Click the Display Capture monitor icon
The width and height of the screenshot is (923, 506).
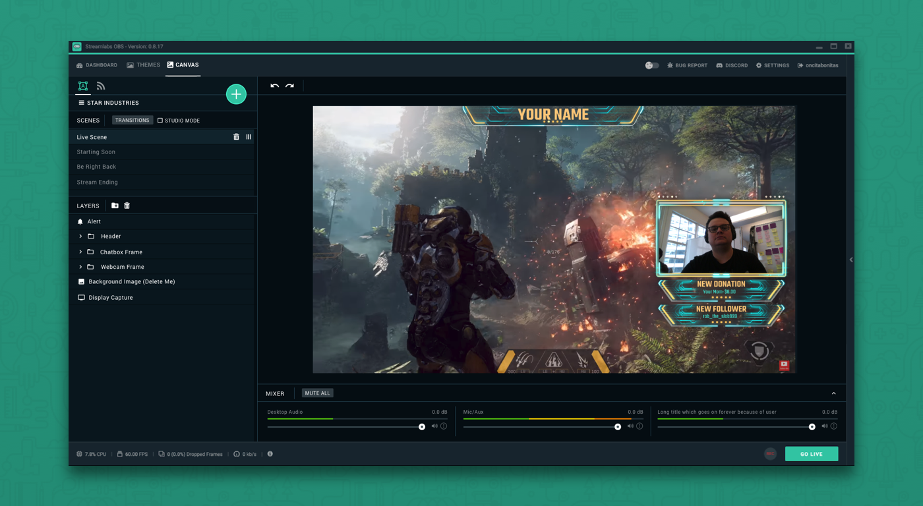[81, 298]
